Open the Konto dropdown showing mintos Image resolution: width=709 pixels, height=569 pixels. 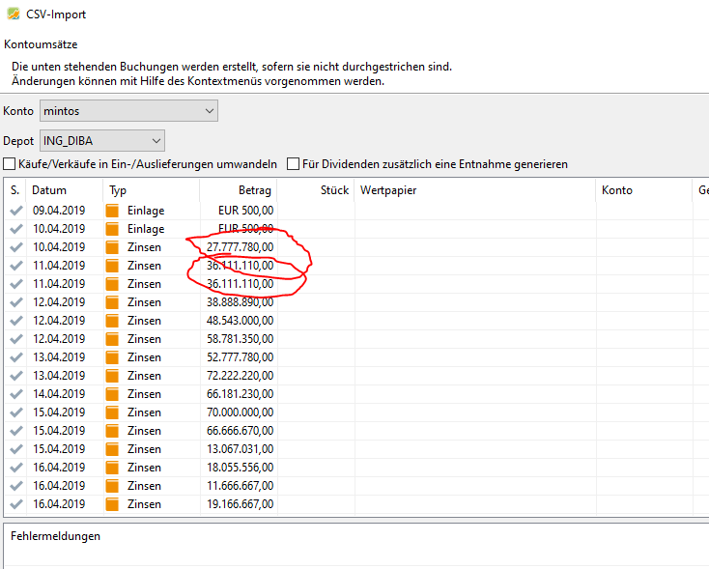point(128,111)
